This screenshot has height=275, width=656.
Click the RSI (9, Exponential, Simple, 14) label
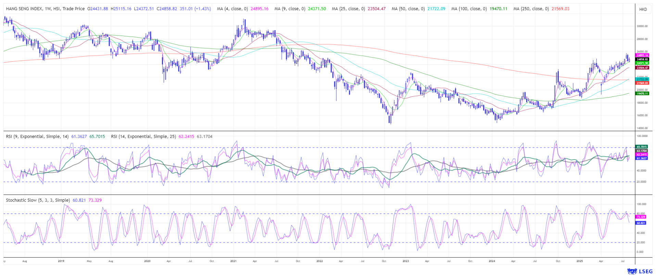(x=38, y=137)
